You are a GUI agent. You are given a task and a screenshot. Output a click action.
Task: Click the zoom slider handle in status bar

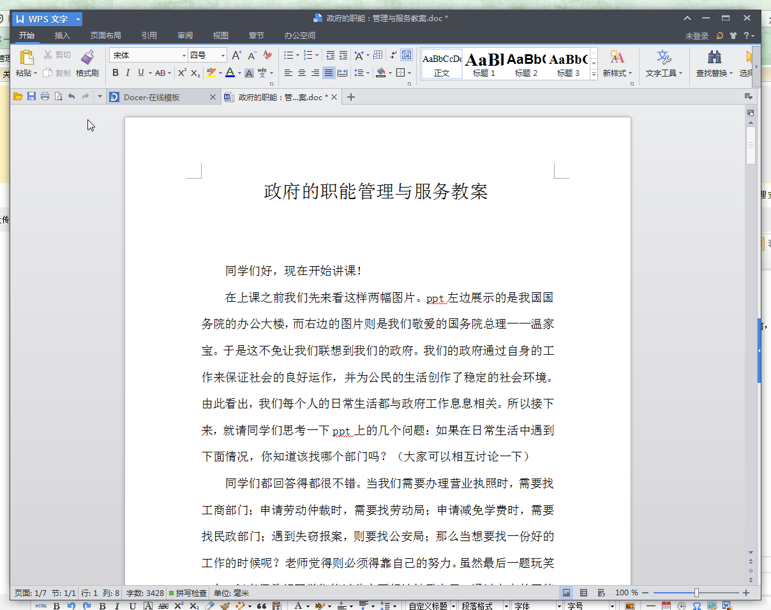click(696, 593)
